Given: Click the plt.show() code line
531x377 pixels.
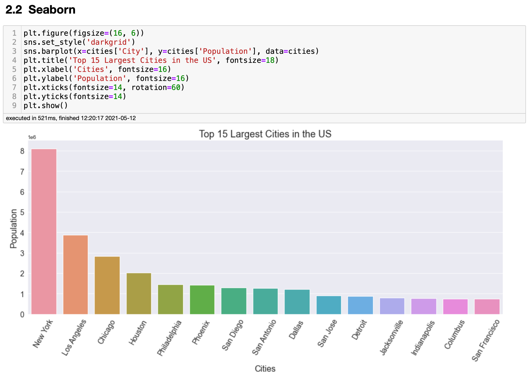Looking at the screenshot, I should coord(46,105).
